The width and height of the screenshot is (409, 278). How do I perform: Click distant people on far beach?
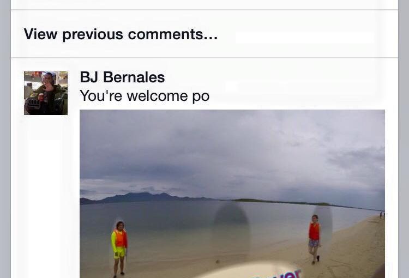tap(382, 215)
